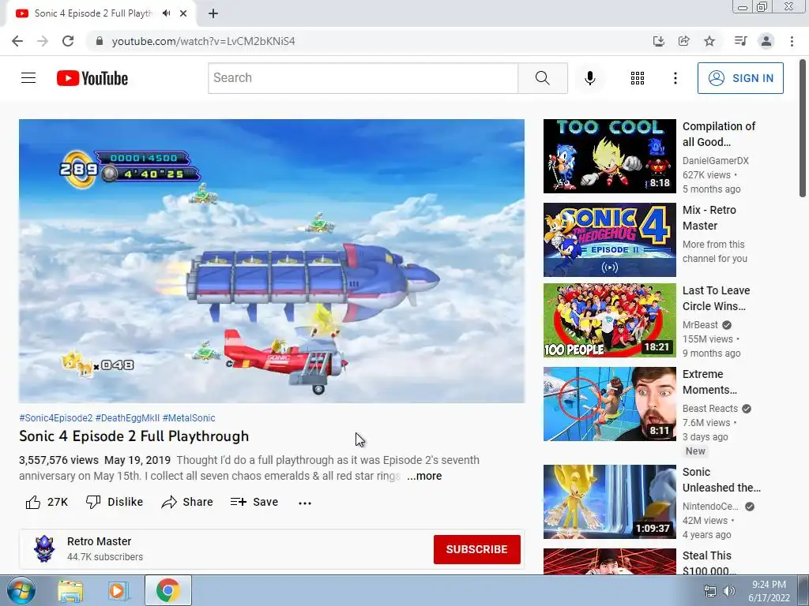The width and height of the screenshot is (809, 606).
Task: Click the video player to pause playback
Action: (272, 260)
